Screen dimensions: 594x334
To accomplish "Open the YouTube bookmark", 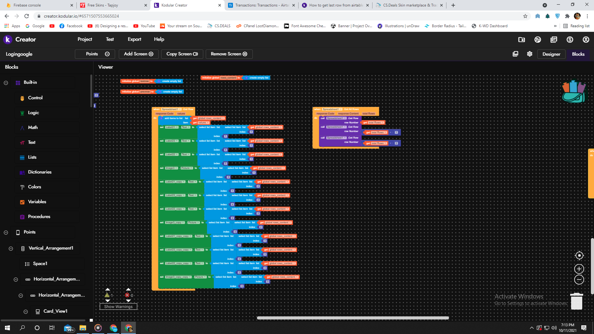I will (144, 26).
